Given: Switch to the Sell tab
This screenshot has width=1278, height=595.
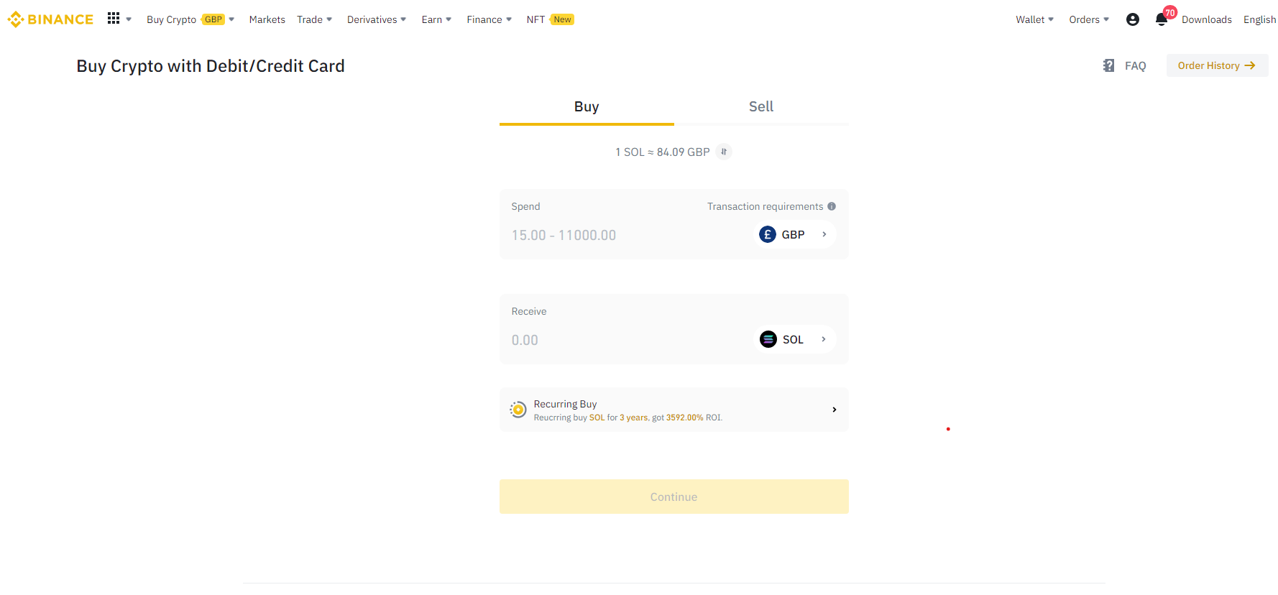Looking at the screenshot, I should [760, 107].
